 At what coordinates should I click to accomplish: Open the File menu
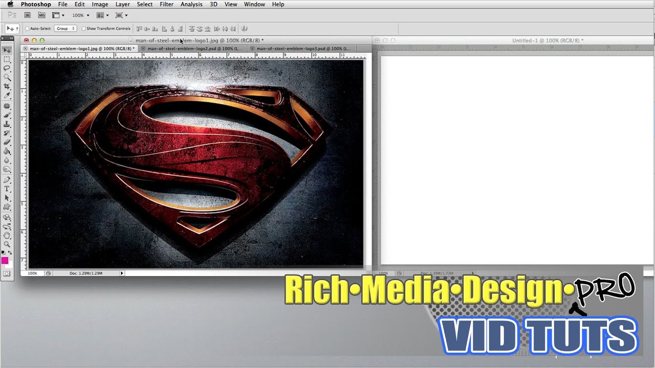click(x=62, y=4)
